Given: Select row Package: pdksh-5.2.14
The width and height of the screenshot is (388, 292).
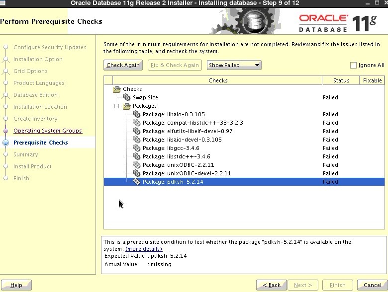Looking at the screenshot, I should point(244,182).
